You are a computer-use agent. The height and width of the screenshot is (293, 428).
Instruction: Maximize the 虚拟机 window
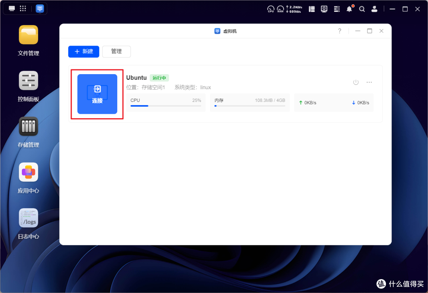[370, 31]
